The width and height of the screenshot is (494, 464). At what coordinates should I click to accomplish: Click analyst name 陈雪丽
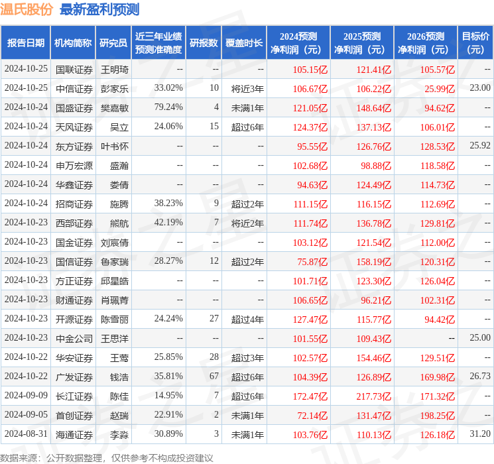click(x=115, y=319)
